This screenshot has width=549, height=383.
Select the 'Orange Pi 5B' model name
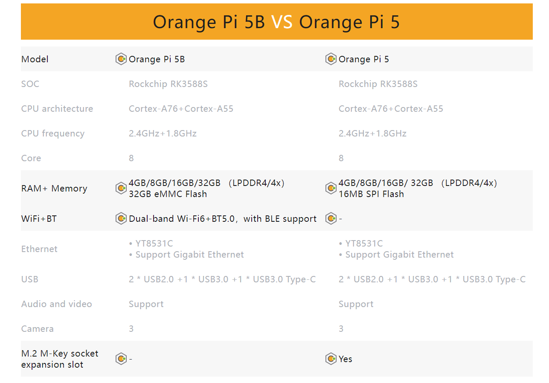[x=157, y=59]
